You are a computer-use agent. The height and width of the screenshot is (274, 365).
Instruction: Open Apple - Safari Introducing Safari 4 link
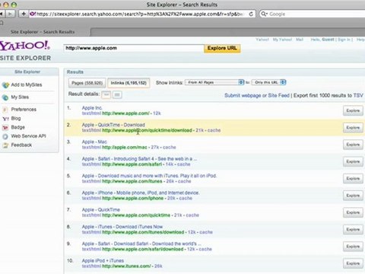(x=139, y=159)
